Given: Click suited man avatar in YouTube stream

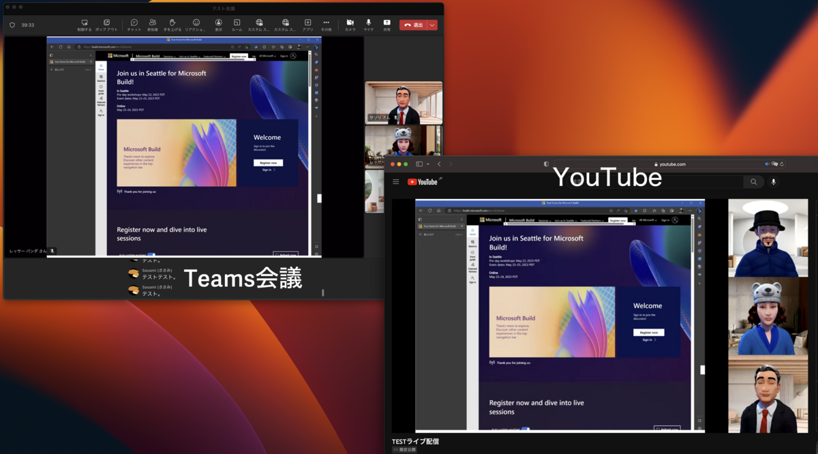Looking at the screenshot, I should click(768, 394).
